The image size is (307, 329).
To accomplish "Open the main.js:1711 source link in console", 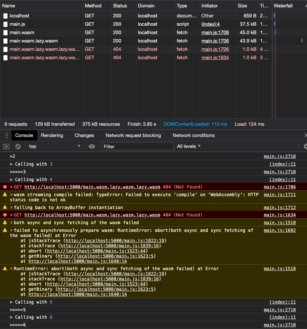I will tap(280, 195).
